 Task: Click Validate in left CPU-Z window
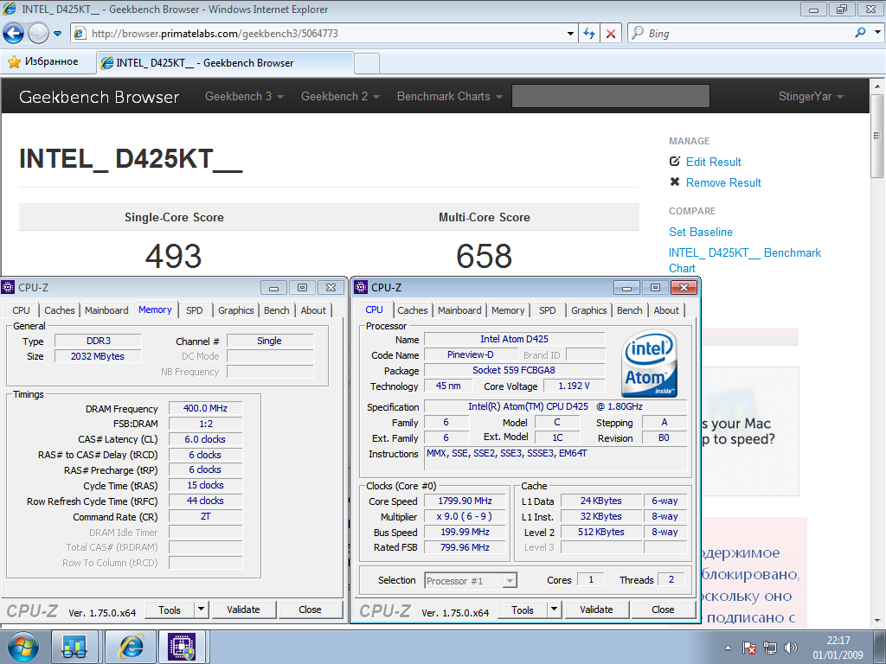(x=243, y=610)
